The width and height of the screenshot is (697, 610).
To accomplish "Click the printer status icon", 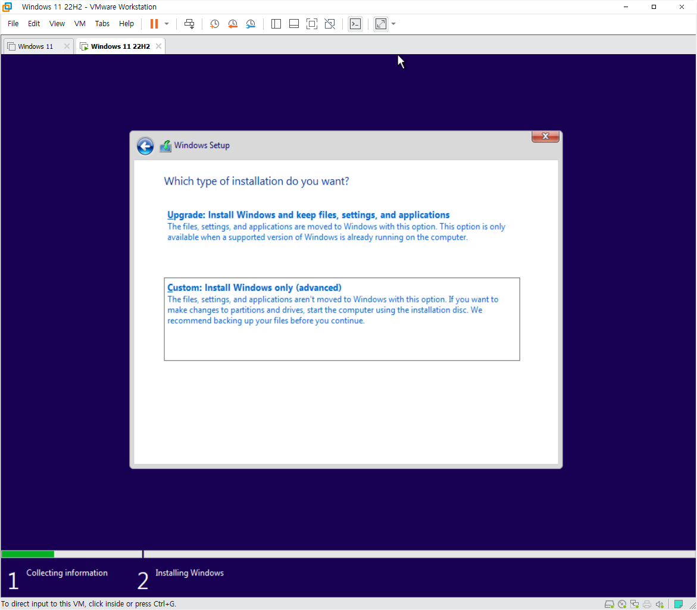I will point(647,604).
